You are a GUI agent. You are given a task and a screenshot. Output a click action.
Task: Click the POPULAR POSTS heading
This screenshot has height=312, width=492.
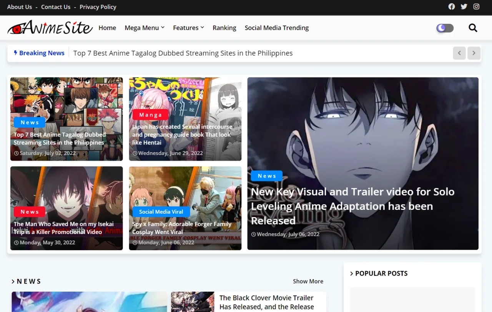[x=379, y=273]
